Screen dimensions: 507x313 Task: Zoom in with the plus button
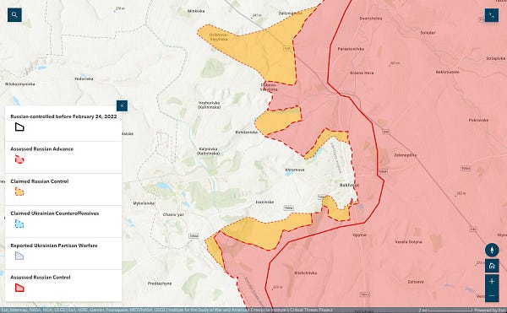492,282
